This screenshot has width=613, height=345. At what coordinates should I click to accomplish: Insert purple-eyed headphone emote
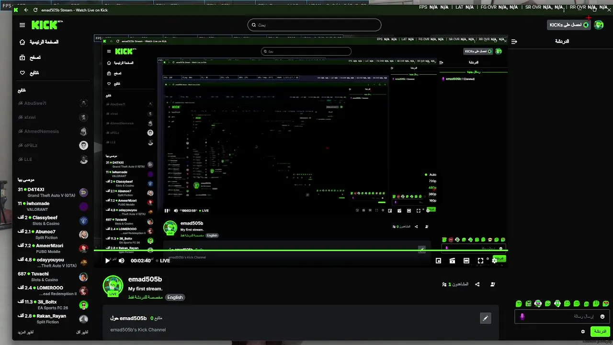[538, 303]
